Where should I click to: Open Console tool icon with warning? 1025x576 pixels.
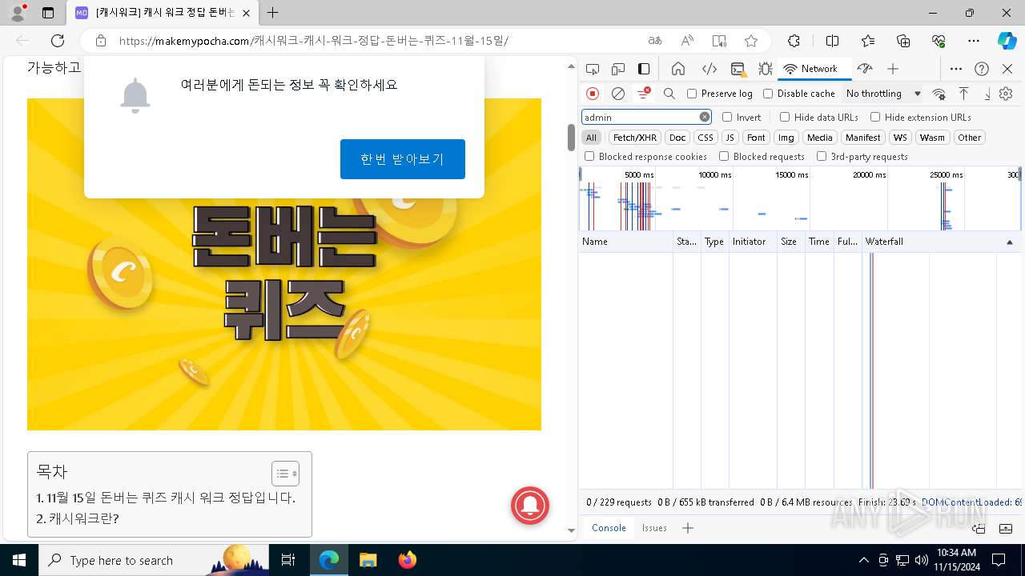(738, 69)
